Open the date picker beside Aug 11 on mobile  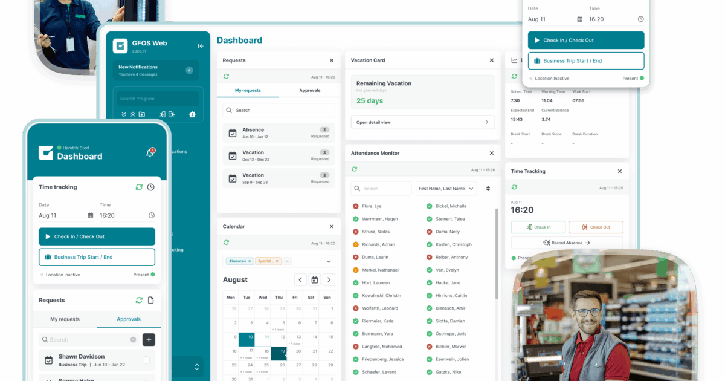click(91, 215)
